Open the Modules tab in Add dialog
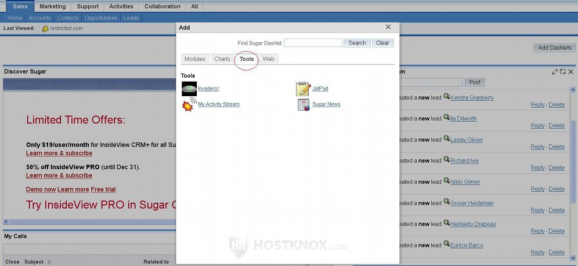Screen dimensions: 578x266 click(x=194, y=59)
